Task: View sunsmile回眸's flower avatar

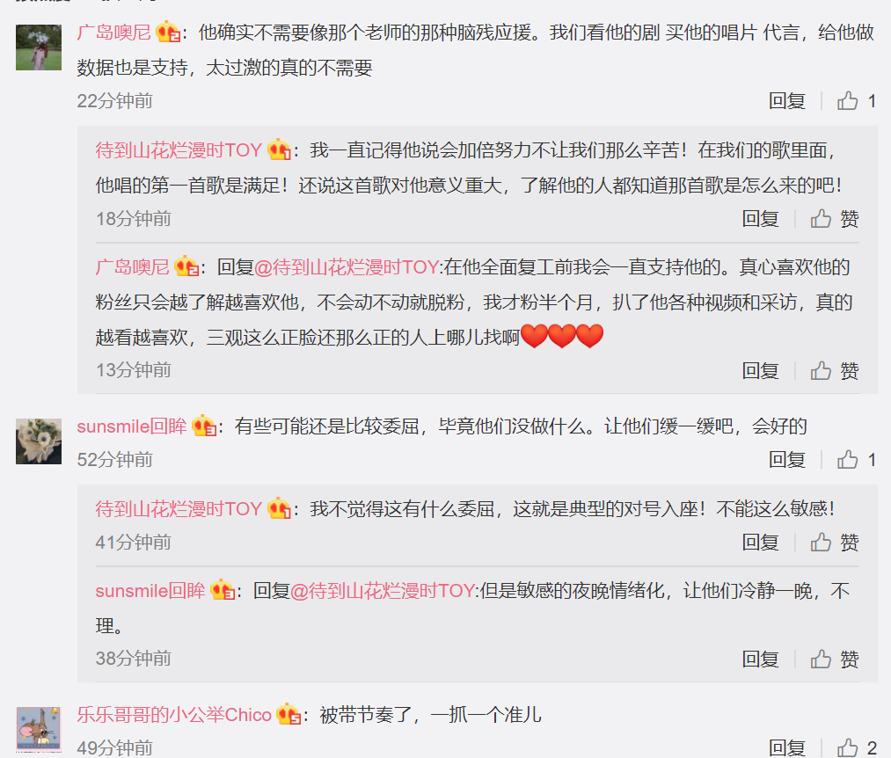Action: pyautogui.click(x=39, y=441)
